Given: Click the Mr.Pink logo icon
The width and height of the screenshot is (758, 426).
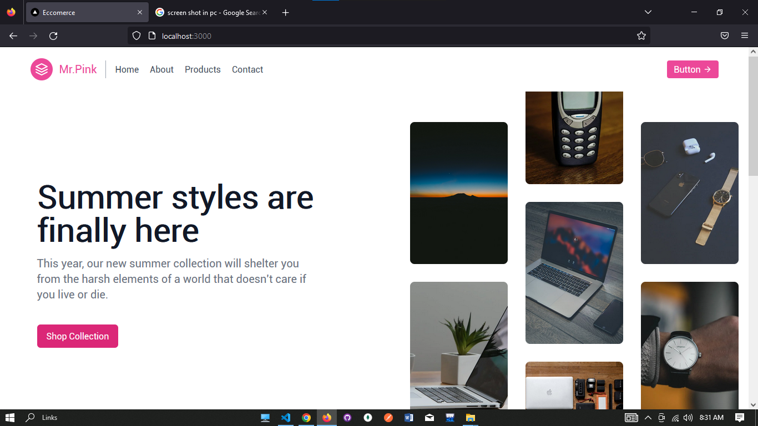Looking at the screenshot, I should click(41, 69).
